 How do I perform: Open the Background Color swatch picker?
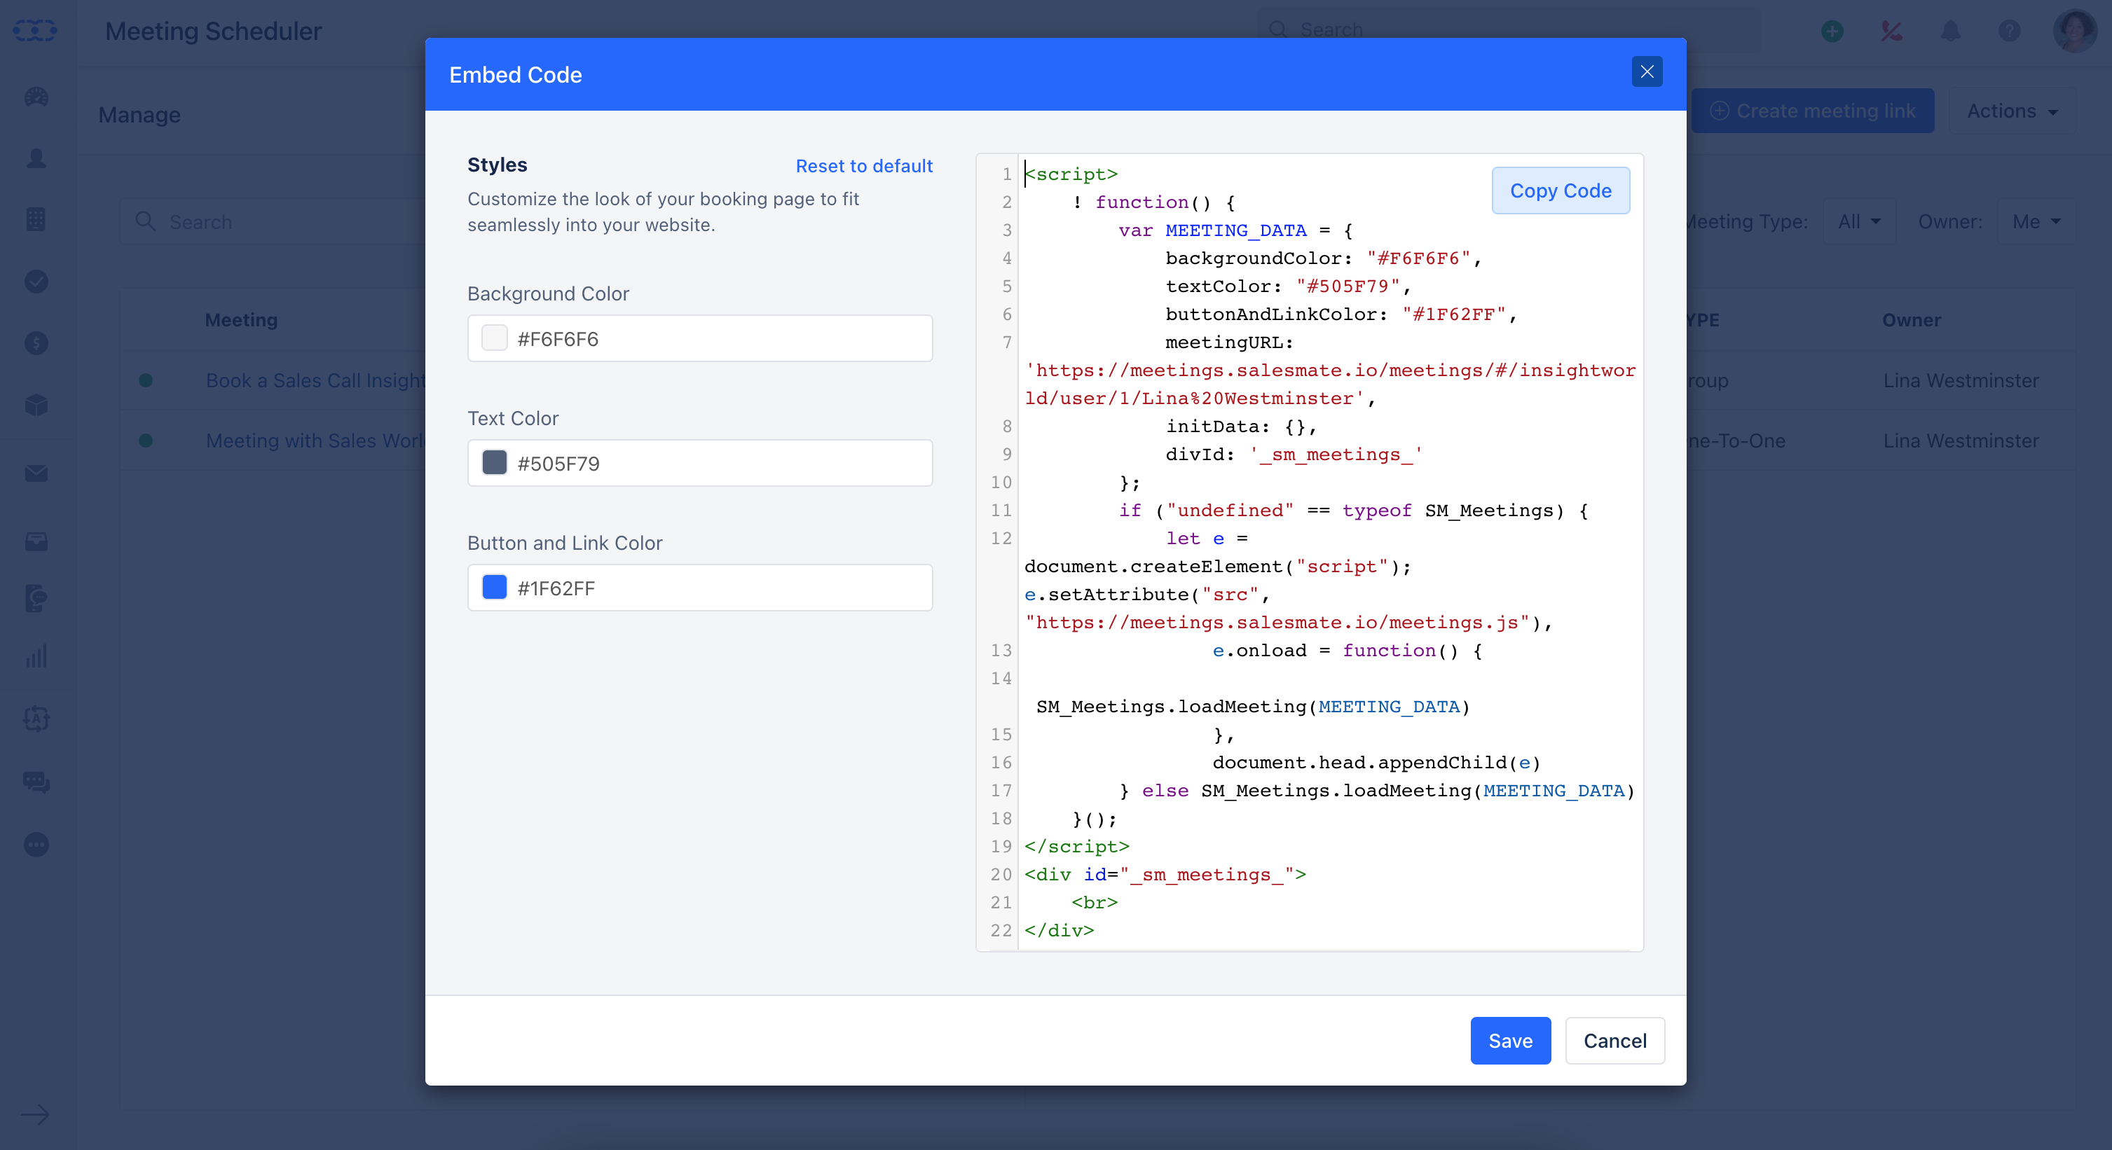tap(495, 338)
